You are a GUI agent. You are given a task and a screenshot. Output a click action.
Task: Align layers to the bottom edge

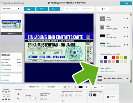[63, 101]
